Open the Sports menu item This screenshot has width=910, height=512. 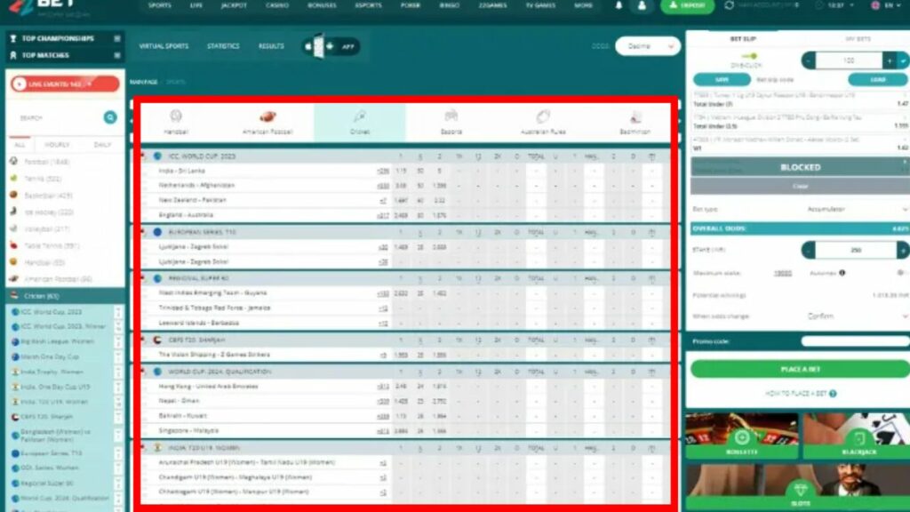pyautogui.click(x=160, y=5)
